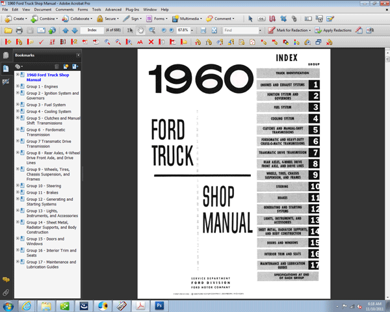Open the Advanced menu

pyautogui.click(x=113, y=10)
